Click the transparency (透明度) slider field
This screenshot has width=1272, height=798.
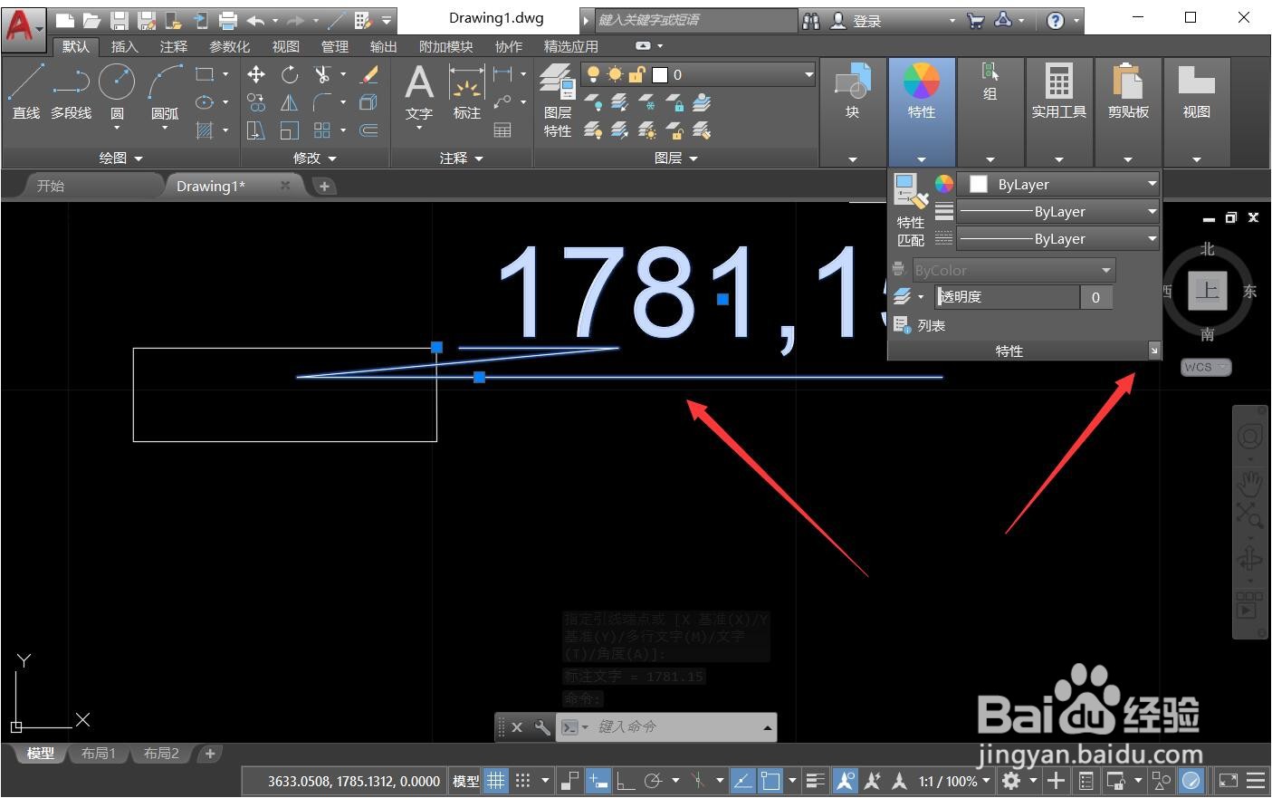click(x=1008, y=296)
